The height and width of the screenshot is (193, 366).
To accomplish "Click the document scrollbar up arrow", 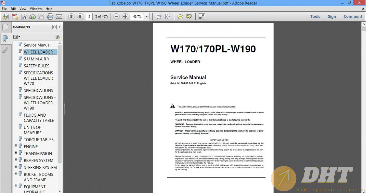I will (x=364, y=24).
